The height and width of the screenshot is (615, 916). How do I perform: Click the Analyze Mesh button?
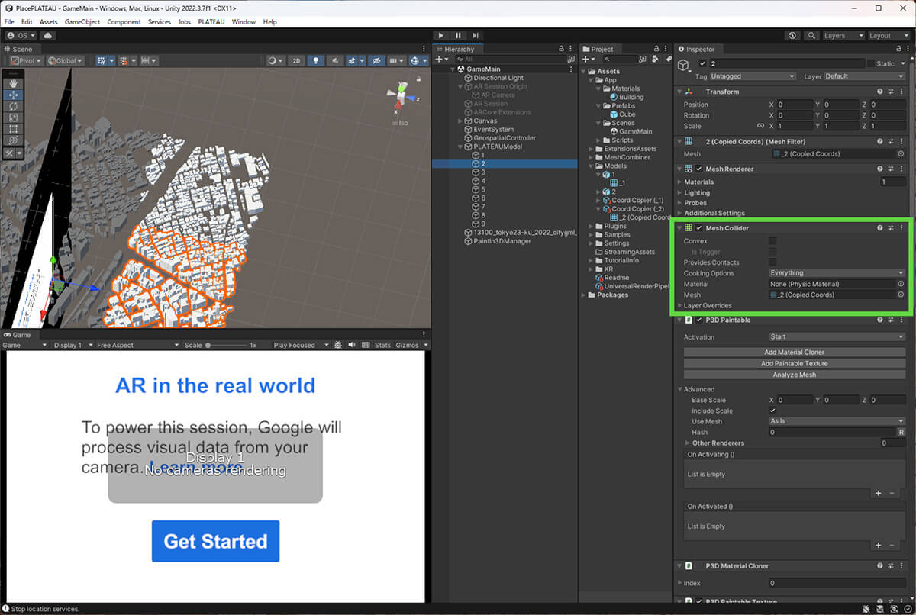click(794, 375)
